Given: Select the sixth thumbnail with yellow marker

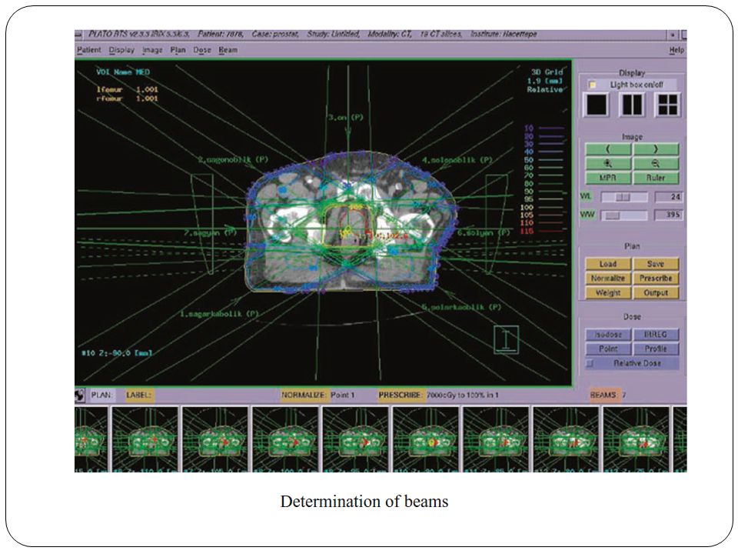Looking at the screenshot, I should [425, 439].
